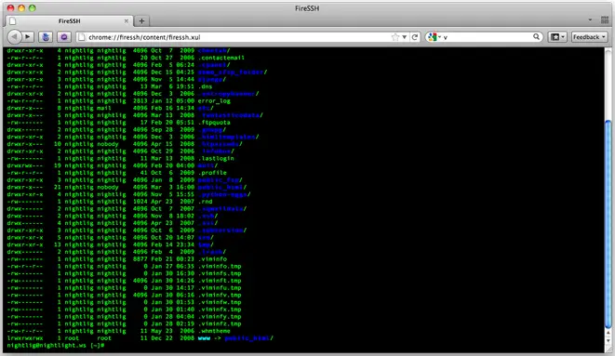Click the .lastlogin filename
Viewport: 615px width, 356px height.
pyautogui.click(x=216, y=158)
